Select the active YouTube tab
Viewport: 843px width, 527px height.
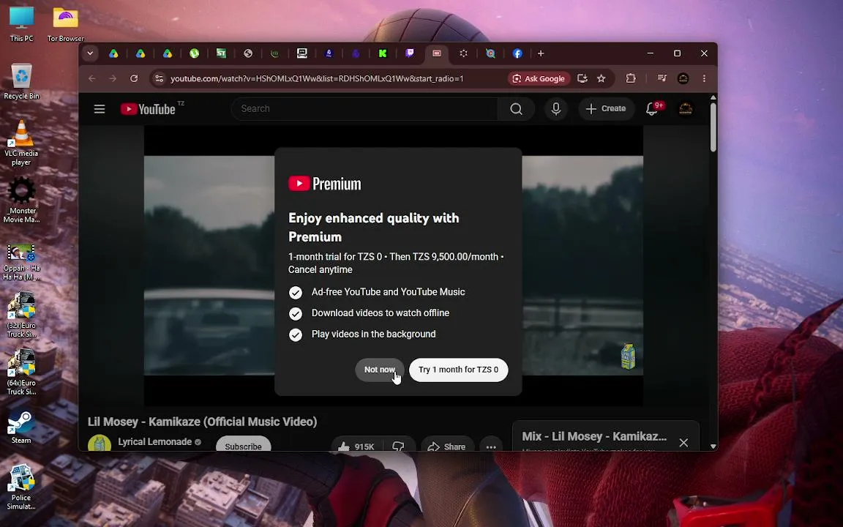pyautogui.click(x=437, y=53)
